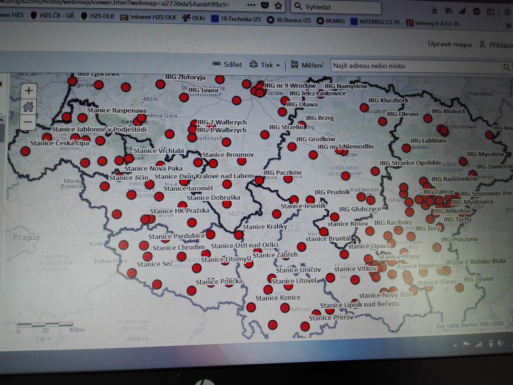Save page to Pocket icon

click(x=265, y=5)
